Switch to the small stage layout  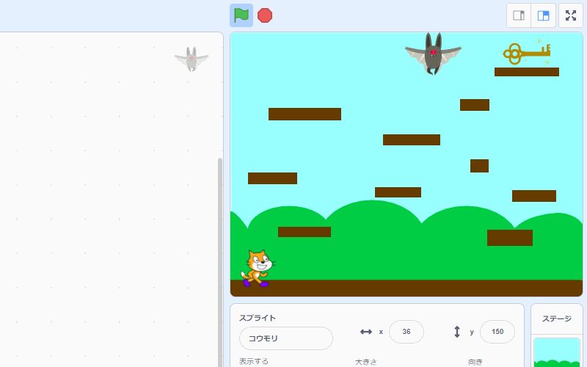[x=519, y=15]
